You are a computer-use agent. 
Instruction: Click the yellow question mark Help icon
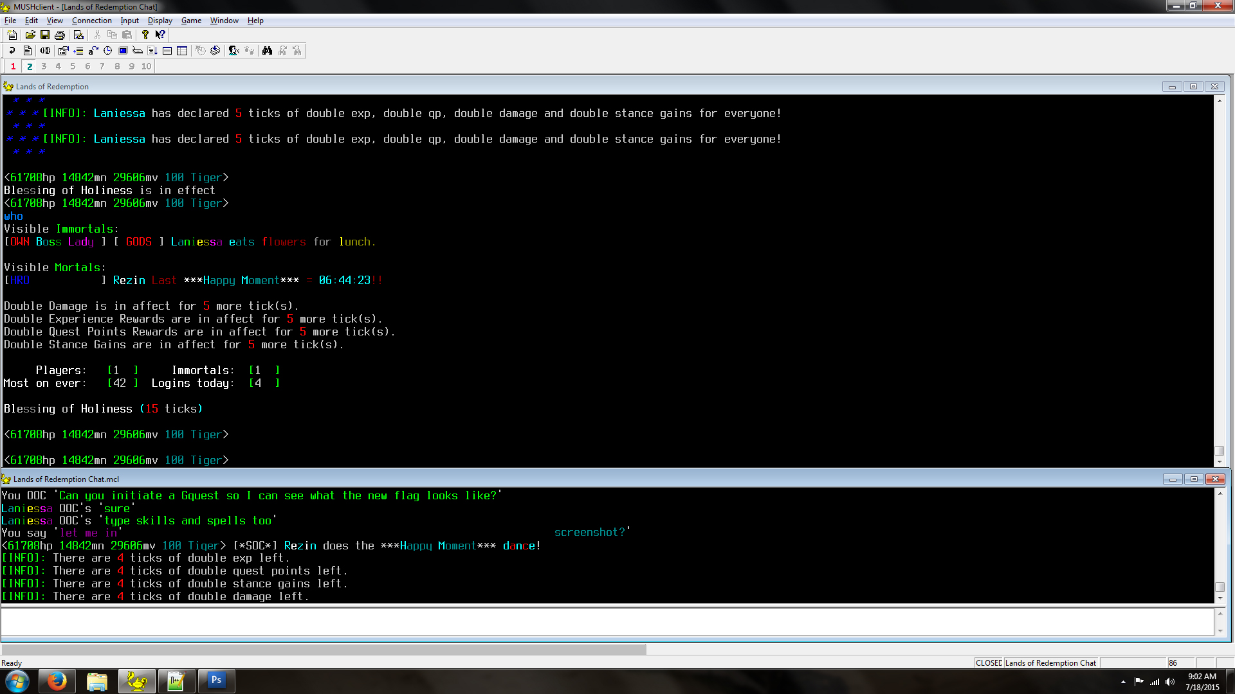coord(145,35)
